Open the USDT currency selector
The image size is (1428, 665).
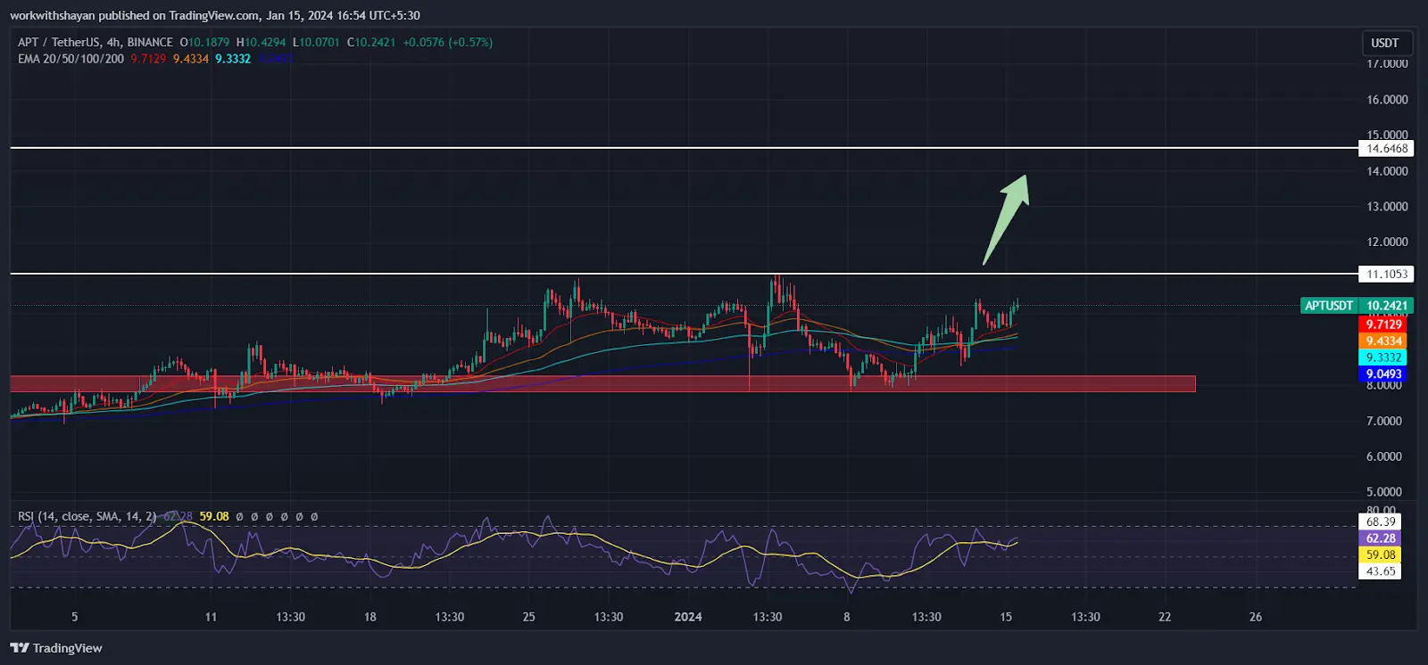click(x=1385, y=43)
